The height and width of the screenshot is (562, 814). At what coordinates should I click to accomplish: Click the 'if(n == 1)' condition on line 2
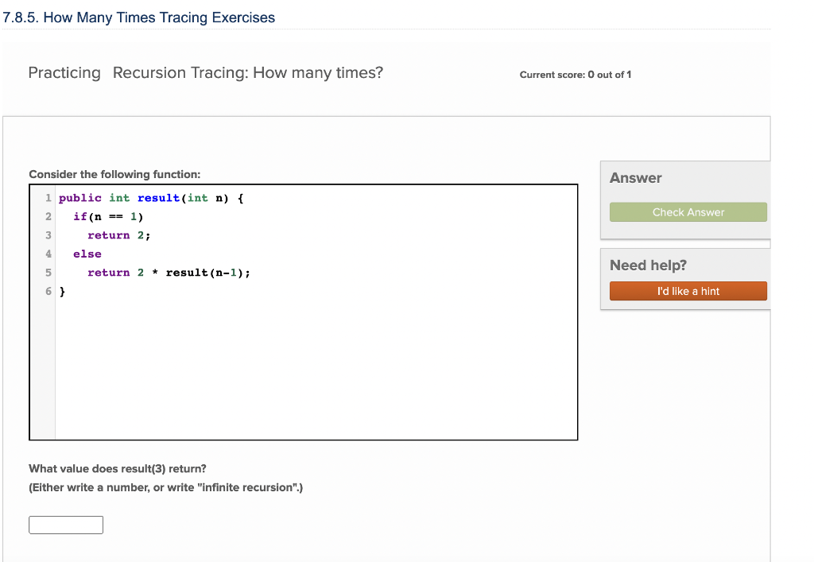point(108,216)
